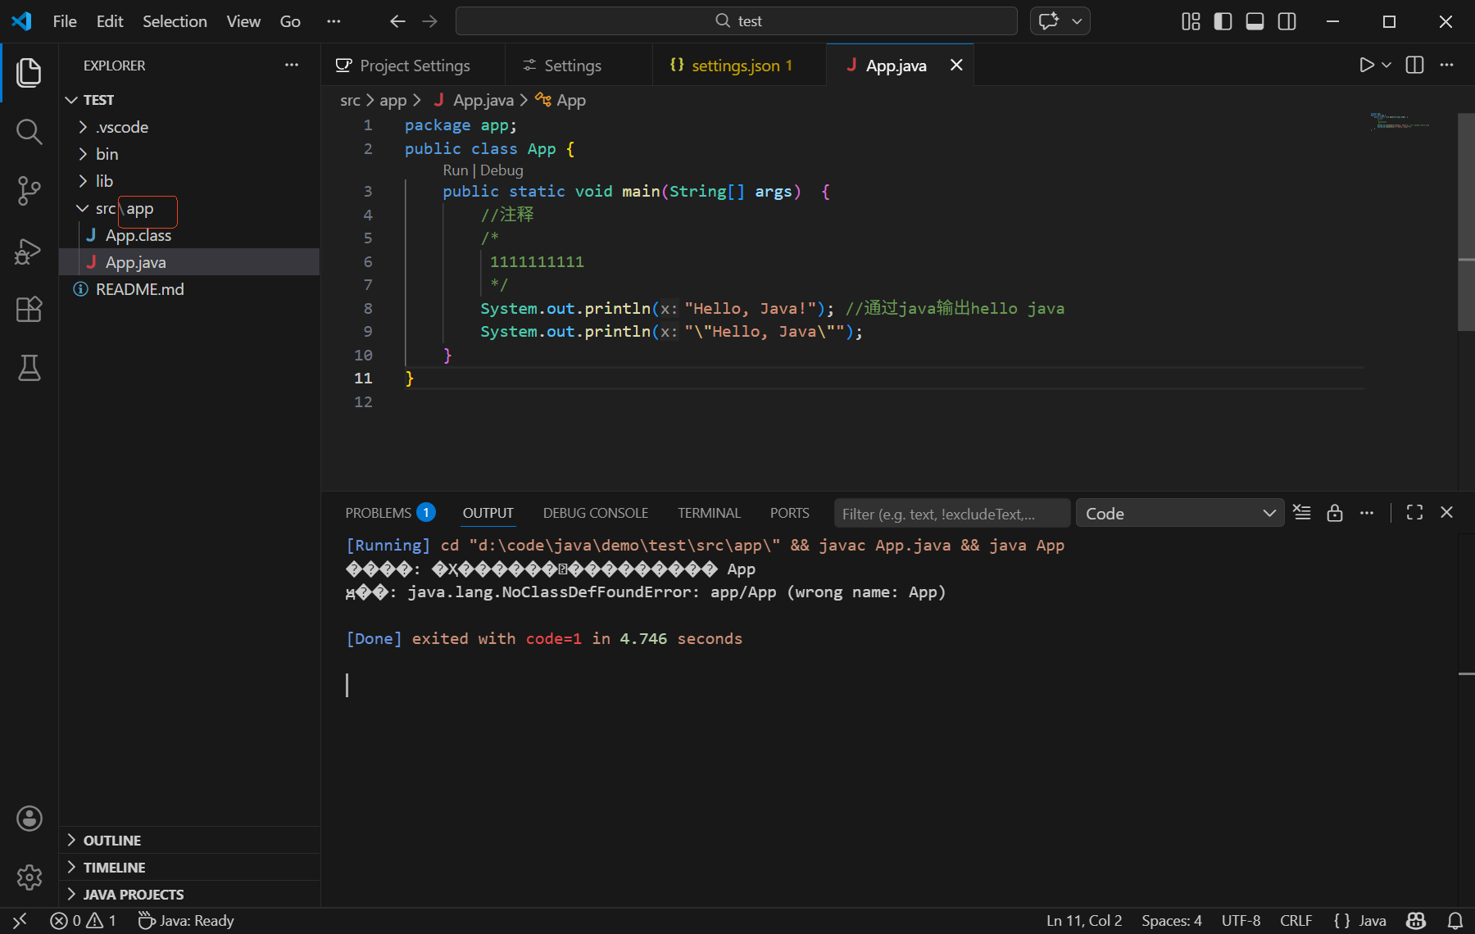Click the Debug CodeLens link
Screen dimensions: 1475x934
(x=501, y=170)
